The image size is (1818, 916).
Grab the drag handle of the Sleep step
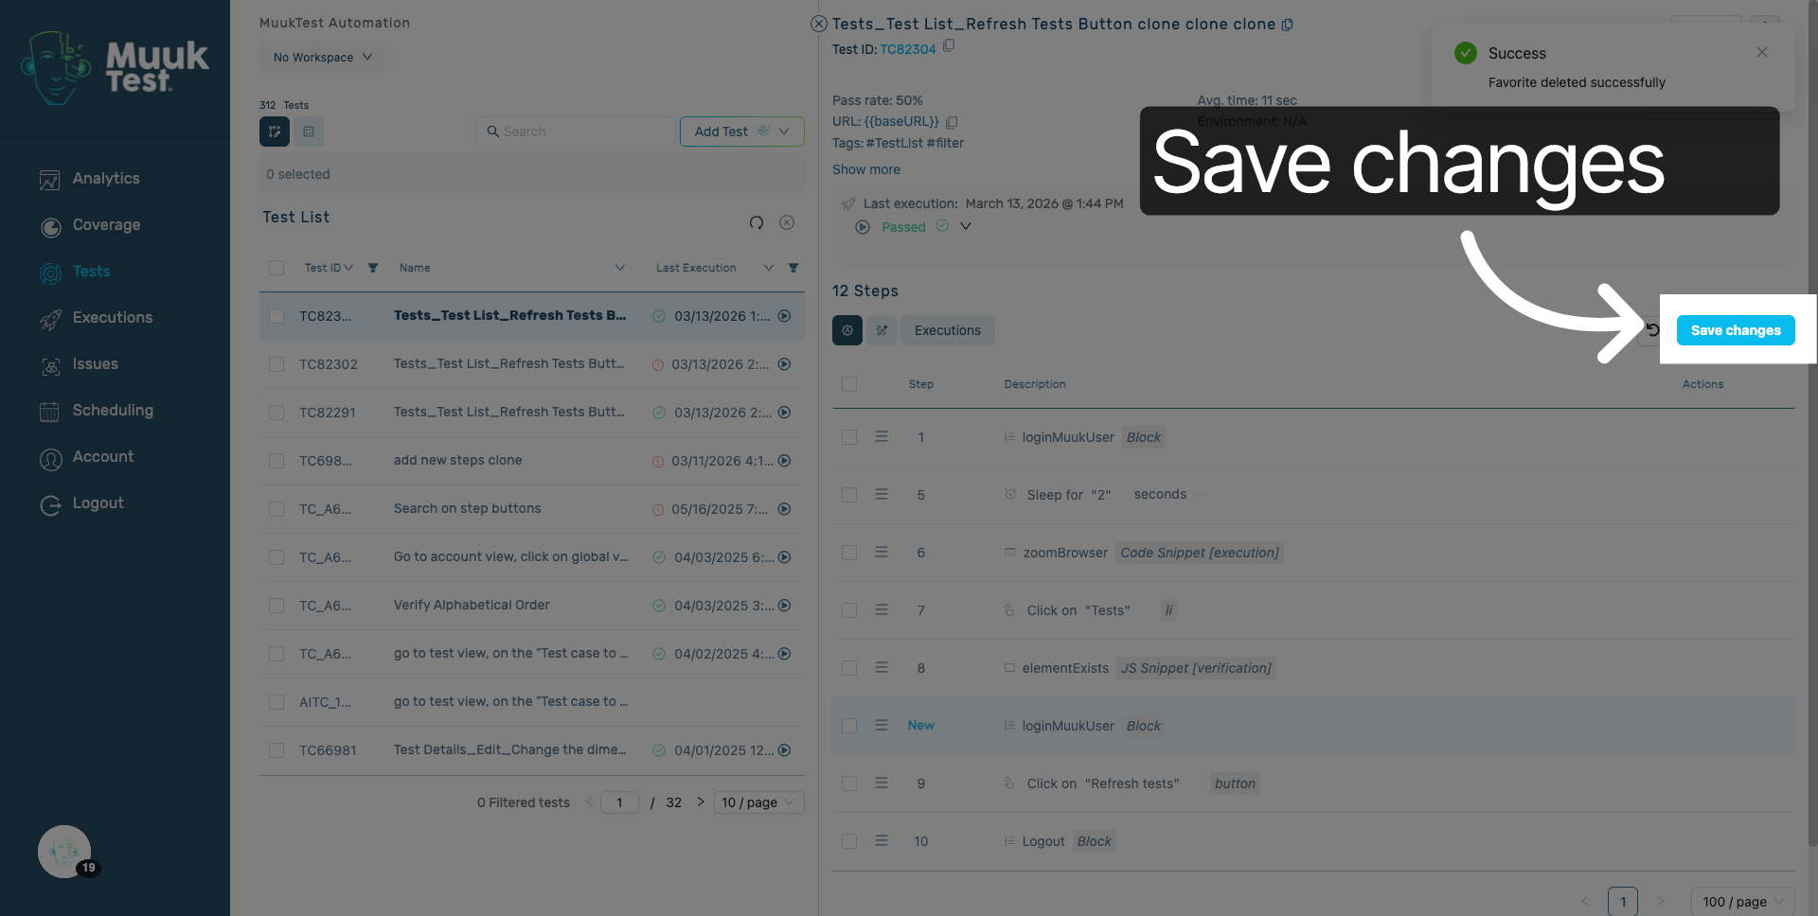point(882,495)
